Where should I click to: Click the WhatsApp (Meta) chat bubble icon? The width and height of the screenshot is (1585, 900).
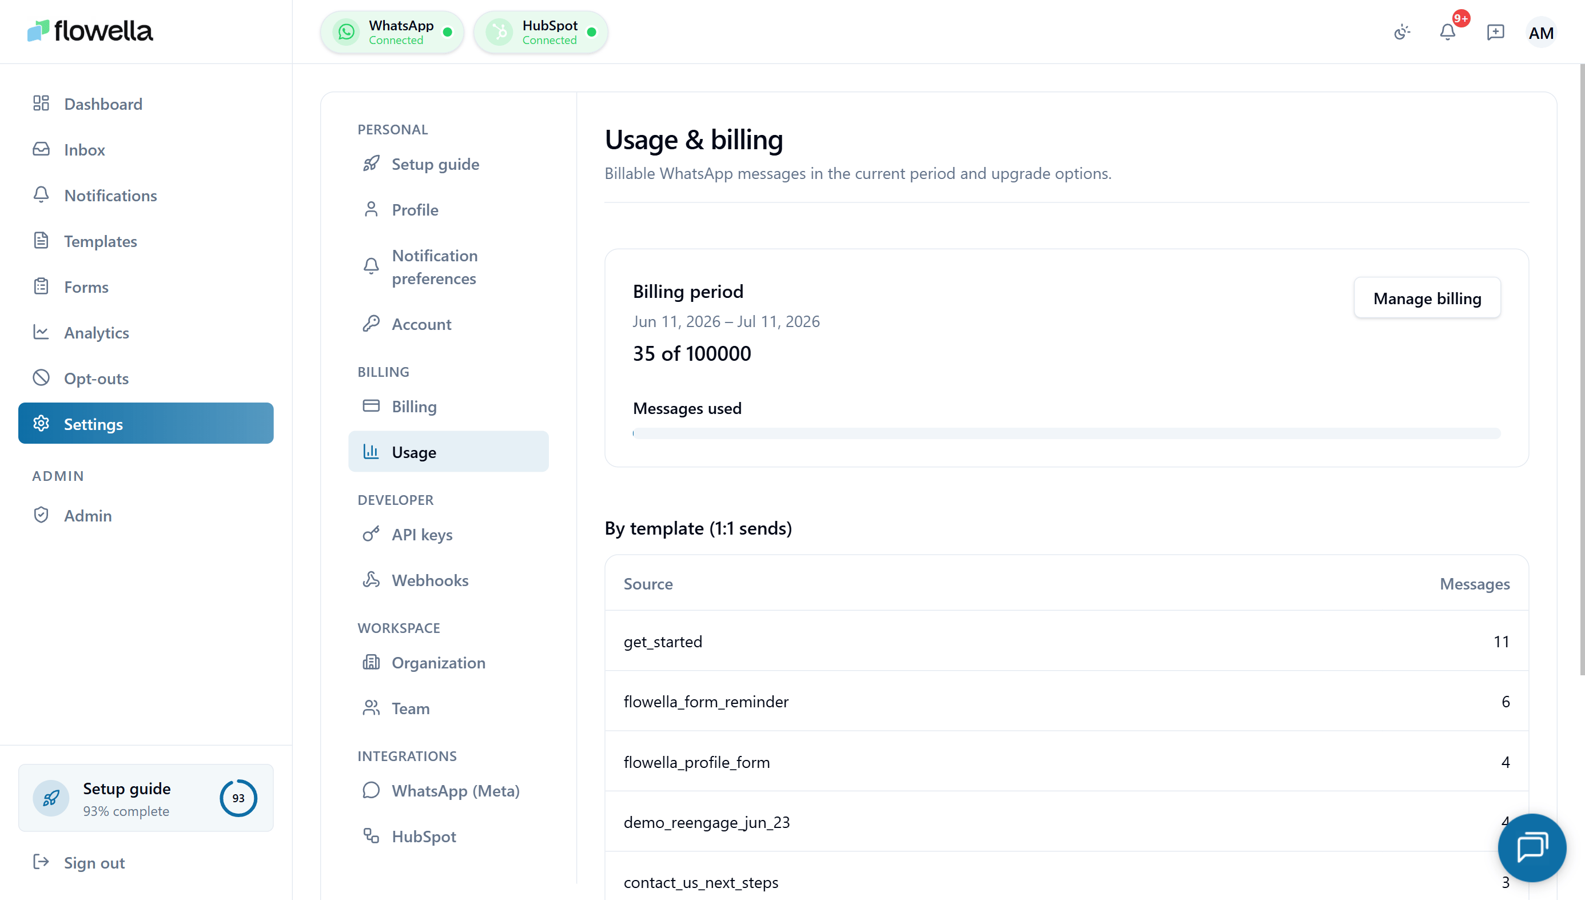click(372, 790)
